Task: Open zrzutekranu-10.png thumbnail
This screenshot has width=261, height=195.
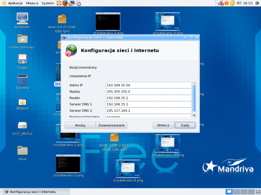Action: pyautogui.click(x=168, y=143)
